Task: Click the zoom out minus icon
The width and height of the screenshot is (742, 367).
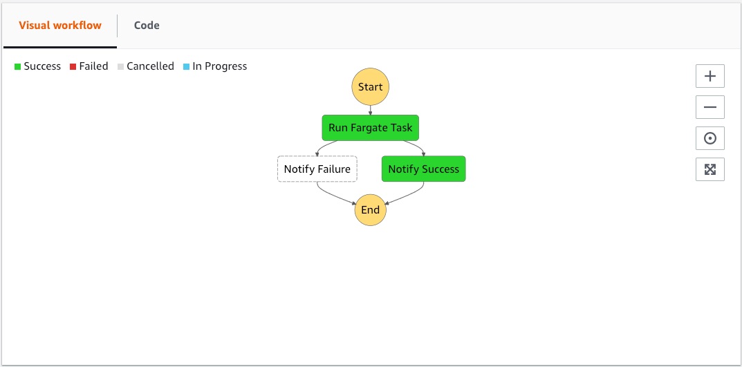Action: coord(709,107)
